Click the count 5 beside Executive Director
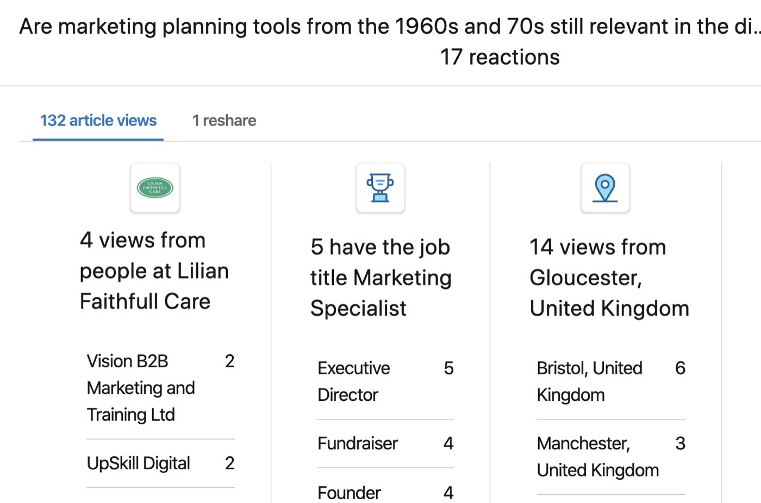The width and height of the screenshot is (761, 503). click(448, 368)
